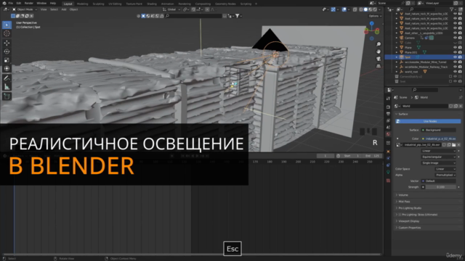Viewport: 465px width, 261px height.
Task: Switch to the Geometry Nodes workspace tab
Action: pos(225,4)
